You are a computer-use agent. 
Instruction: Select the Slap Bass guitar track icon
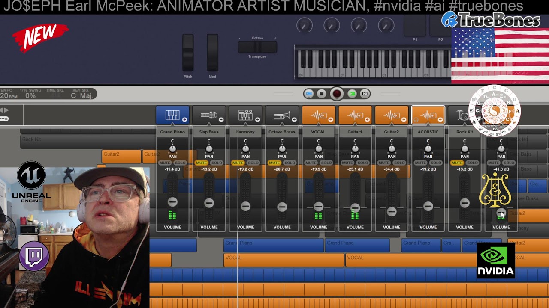pyautogui.click(x=209, y=115)
